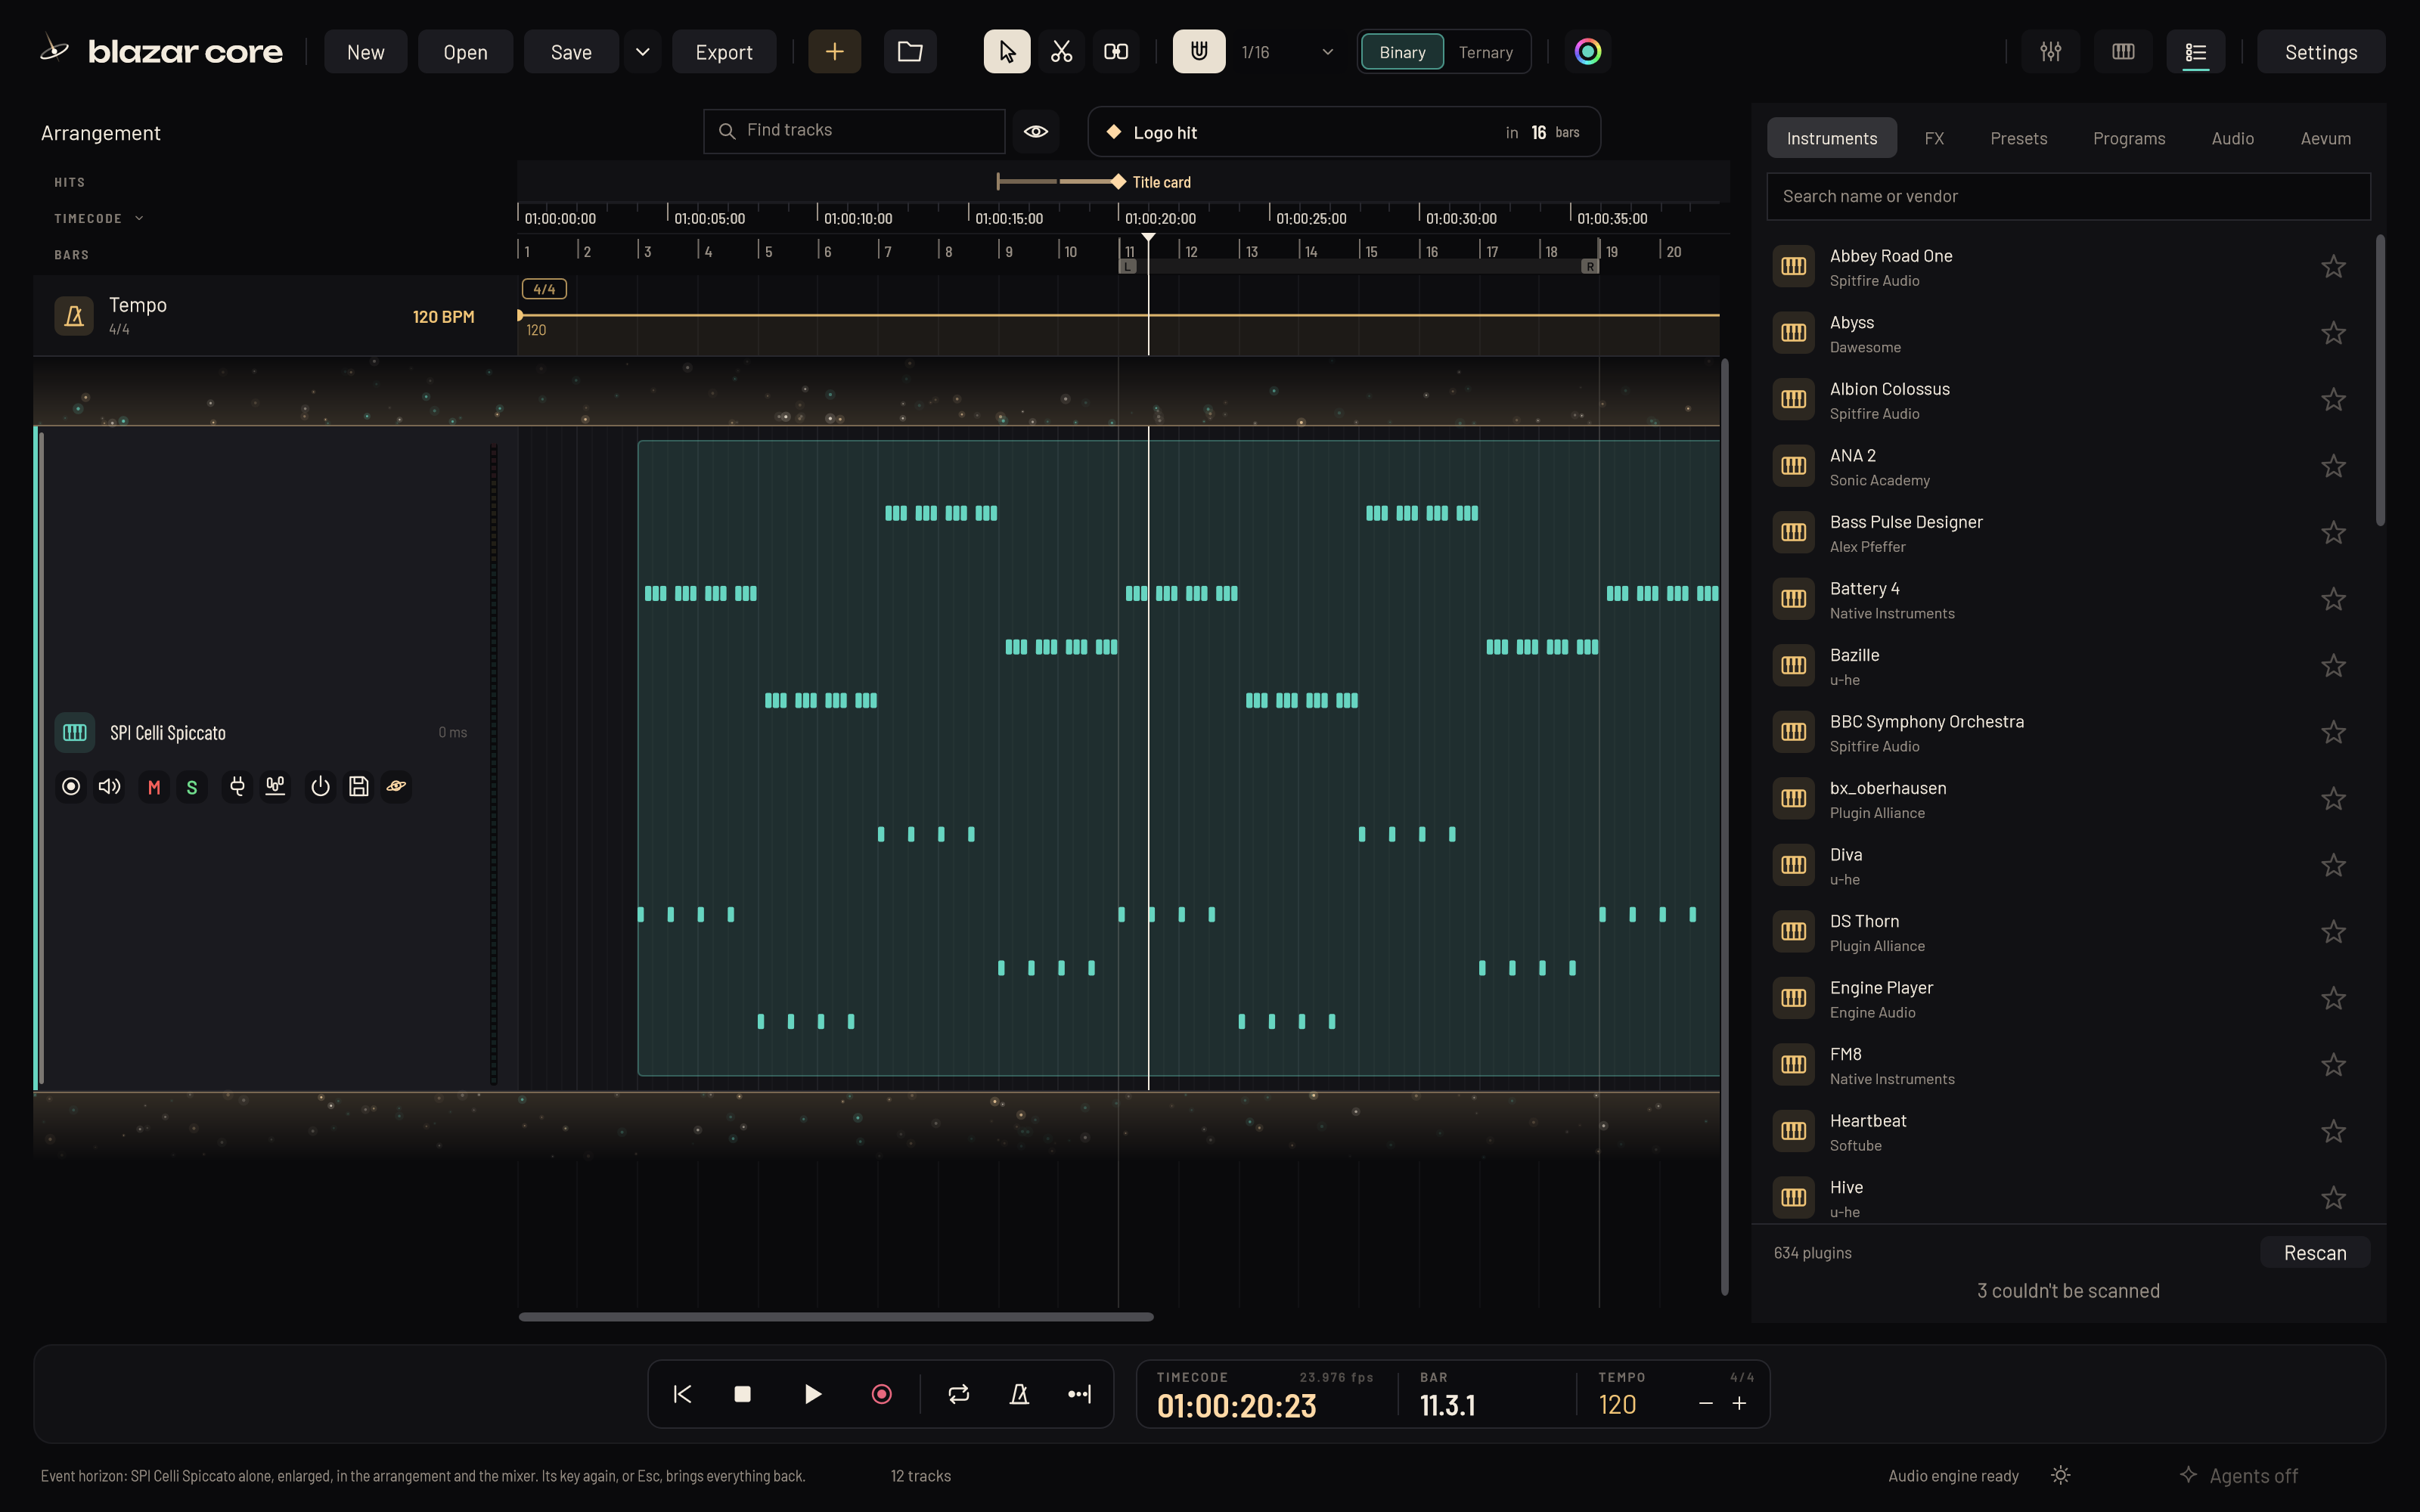Switch to the Presets tab
The height and width of the screenshot is (1512, 2420).
pyautogui.click(x=2018, y=138)
